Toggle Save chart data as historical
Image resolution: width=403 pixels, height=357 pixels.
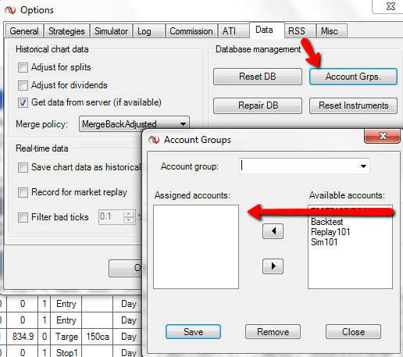[23, 167]
